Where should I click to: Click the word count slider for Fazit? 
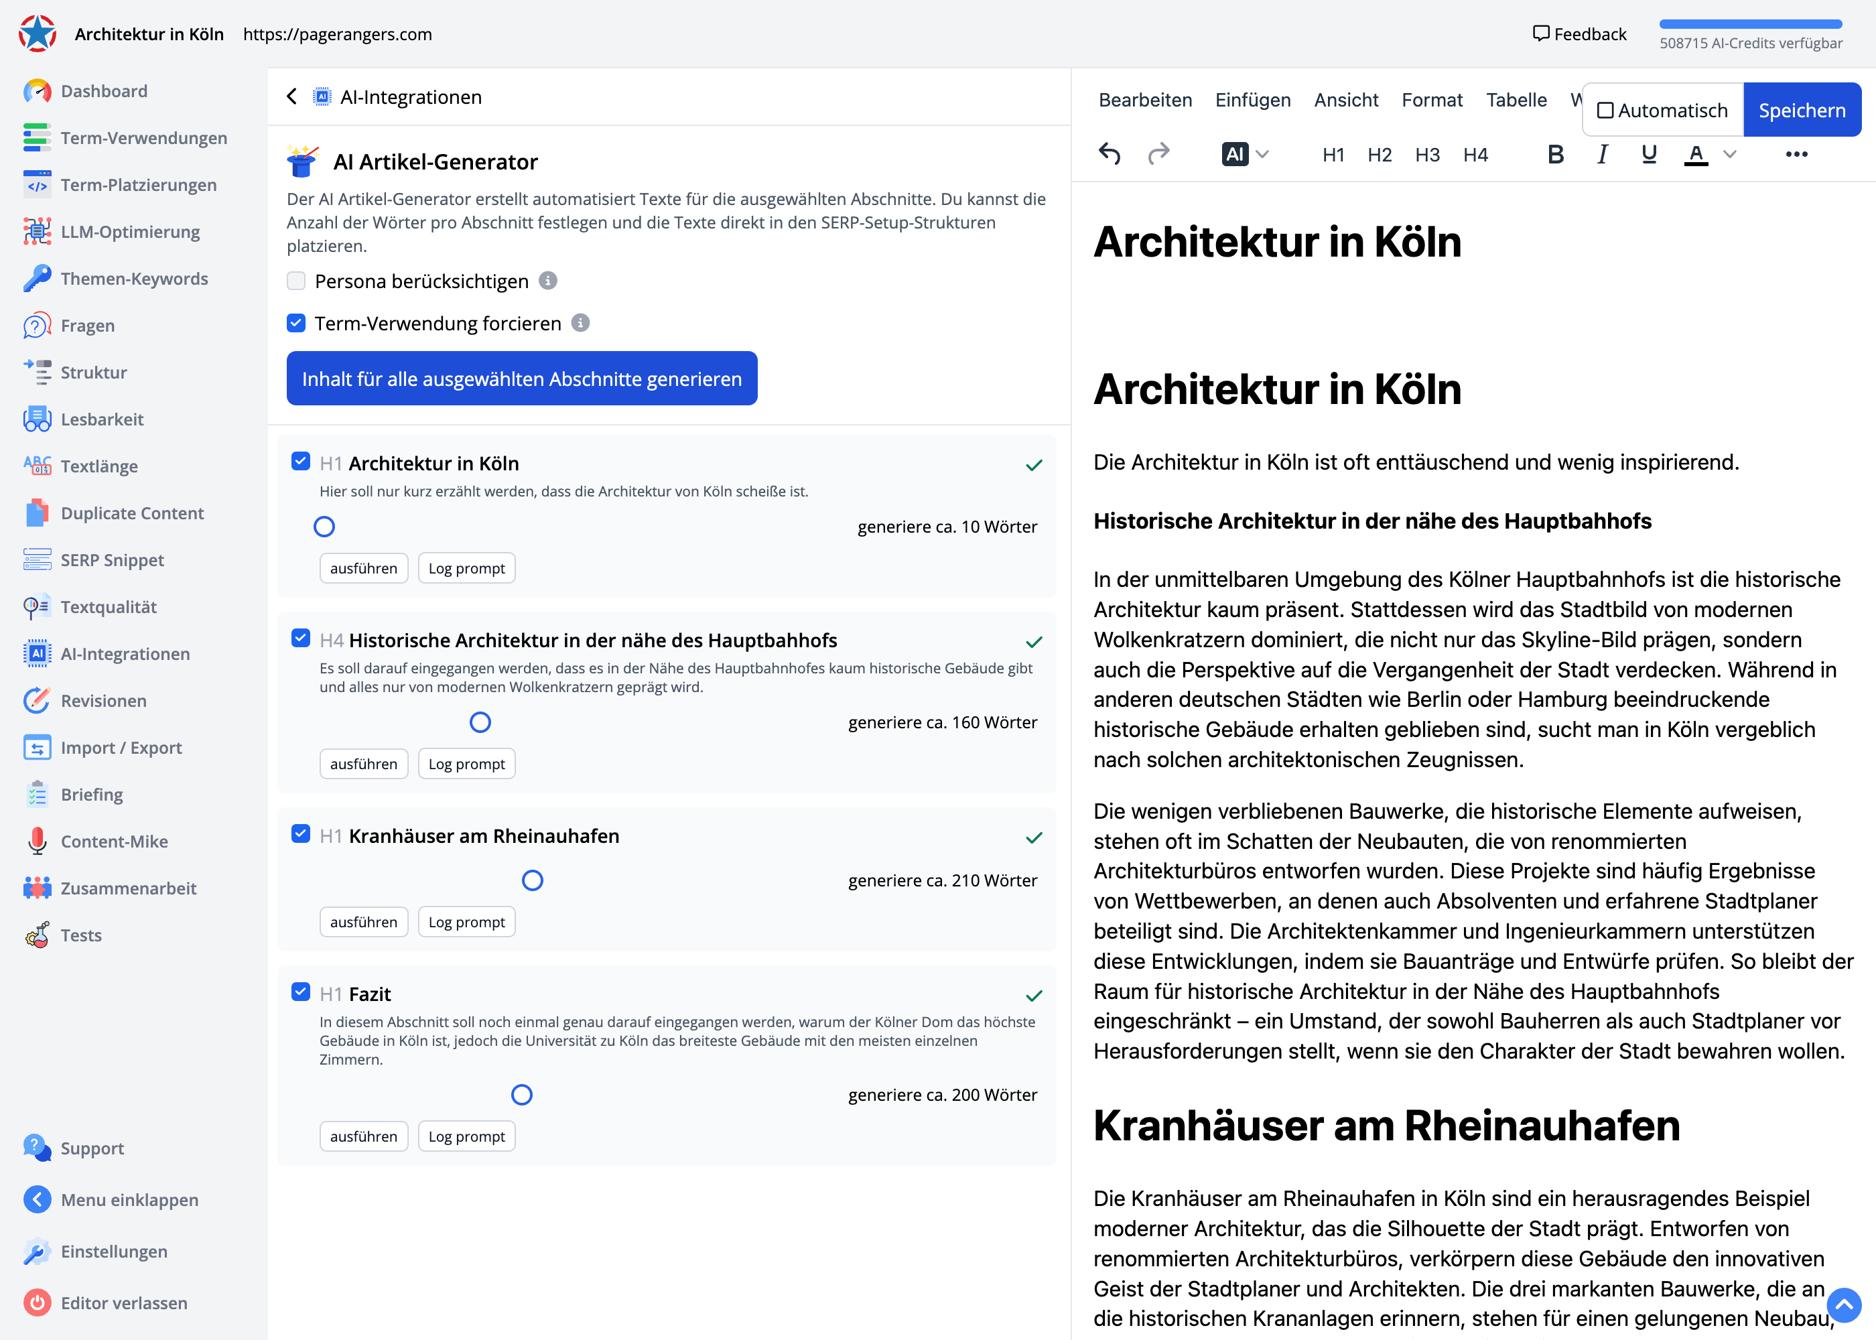(521, 1095)
